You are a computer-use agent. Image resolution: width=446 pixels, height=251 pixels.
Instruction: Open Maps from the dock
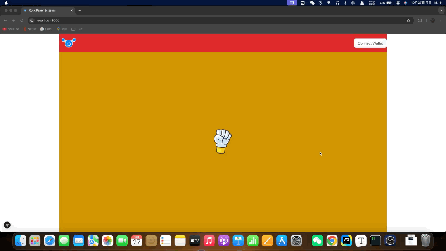click(93, 241)
